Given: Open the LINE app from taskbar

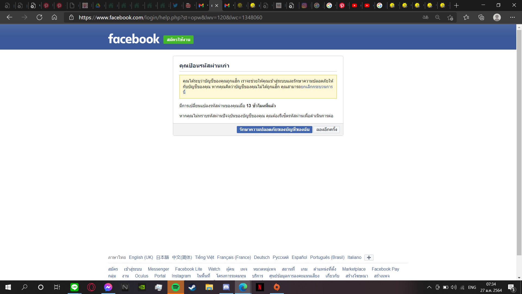Looking at the screenshot, I should pyautogui.click(x=74, y=287).
